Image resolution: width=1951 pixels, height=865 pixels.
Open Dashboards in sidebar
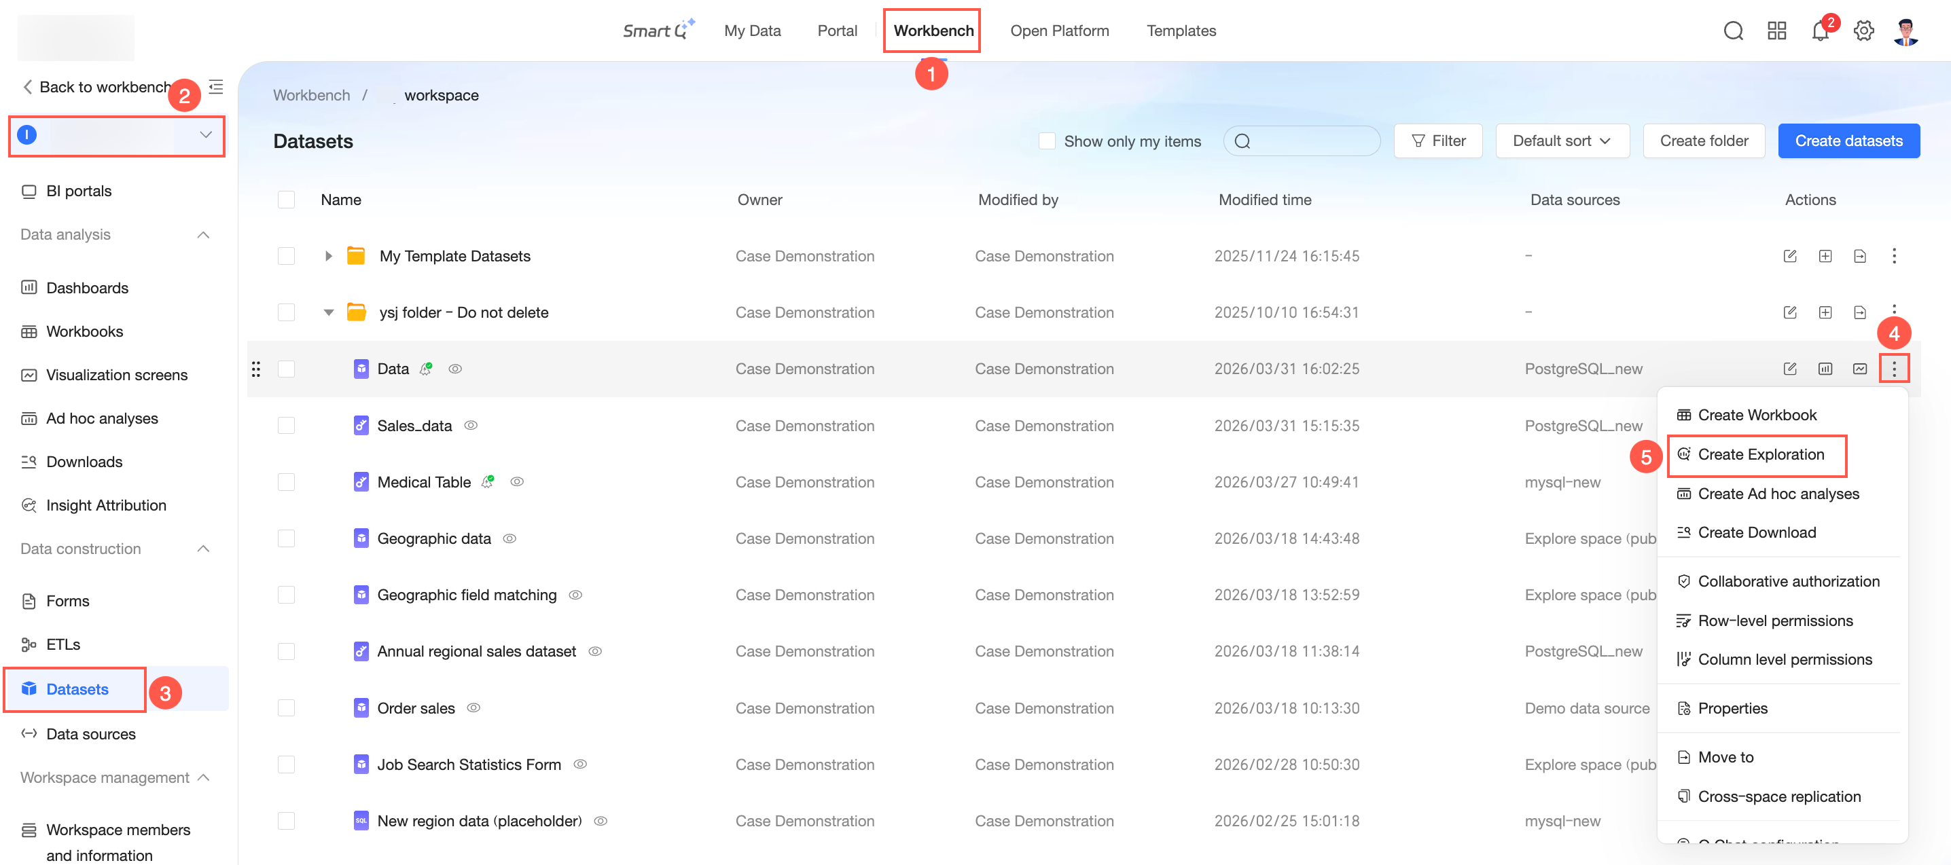point(87,288)
